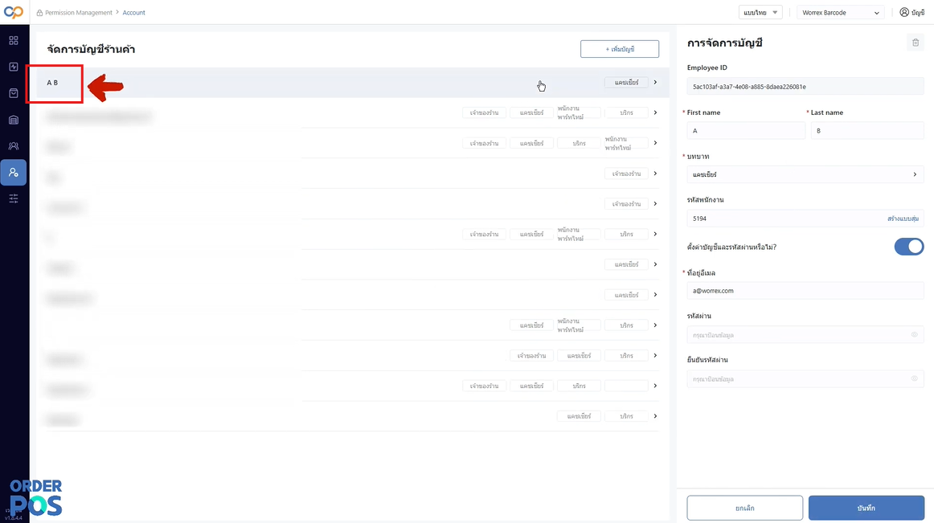Image resolution: width=934 pixels, height=523 pixels.
Task: Click the email field a@worrex.com
Action: [805, 291]
